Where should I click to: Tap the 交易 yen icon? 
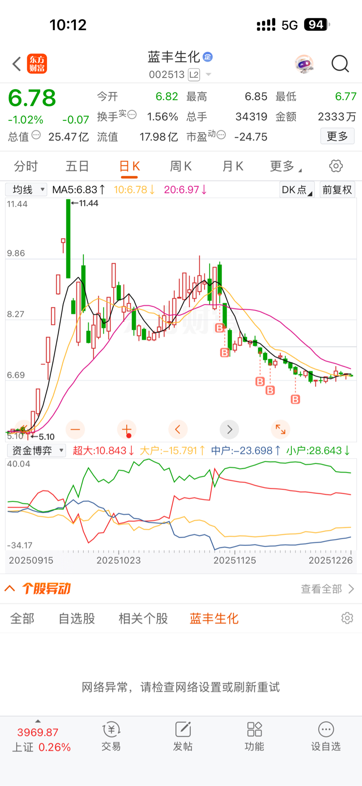[x=111, y=730]
